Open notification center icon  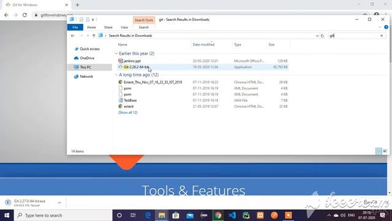[x=382, y=215]
